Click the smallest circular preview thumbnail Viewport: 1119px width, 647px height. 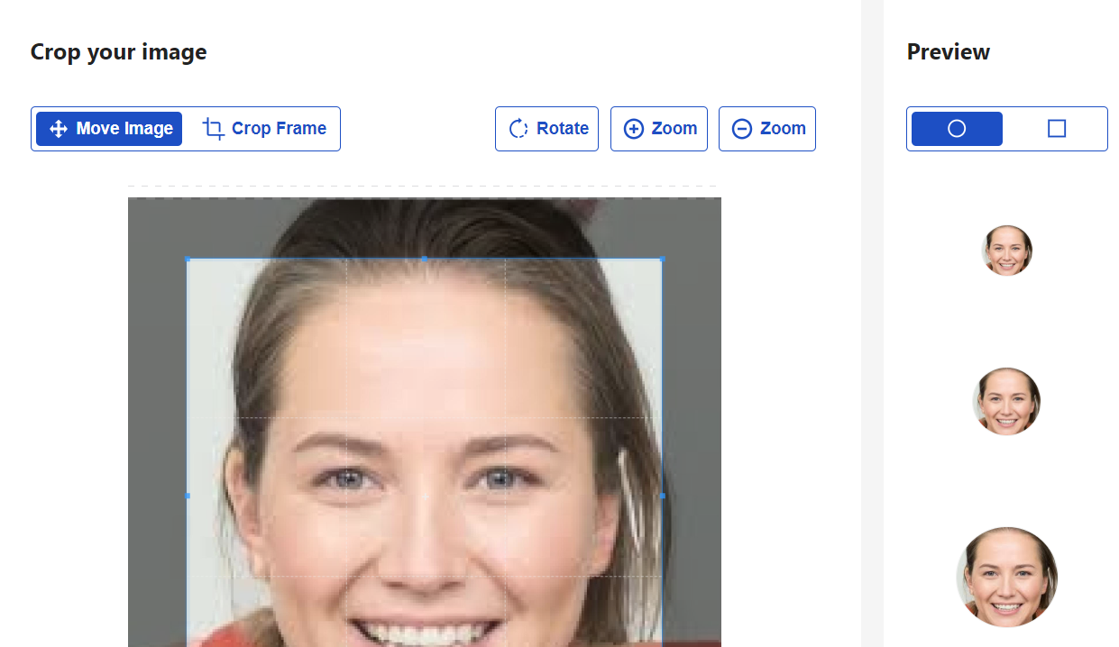pyautogui.click(x=1007, y=251)
